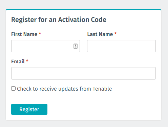Submit the form with the Register button

point(29,109)
